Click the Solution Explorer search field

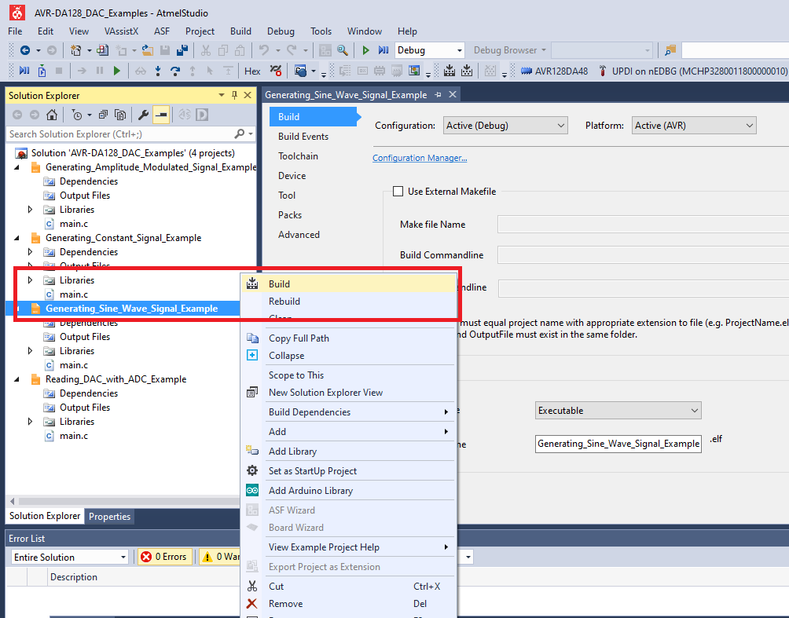pos(121,134)
